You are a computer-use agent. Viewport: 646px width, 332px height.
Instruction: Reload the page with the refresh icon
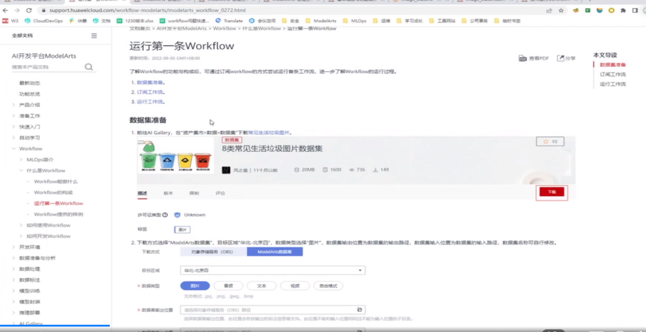tap(29, 10)
